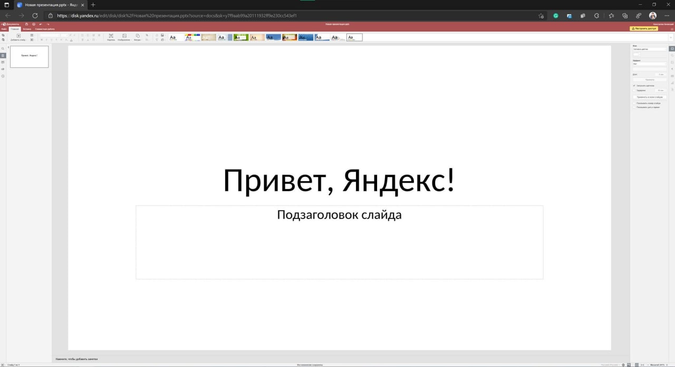Image resolution: width=675 pixels, height=367 pixels.
Task: Open comments from the left sidebar
Action: click(x=3, y=62)
